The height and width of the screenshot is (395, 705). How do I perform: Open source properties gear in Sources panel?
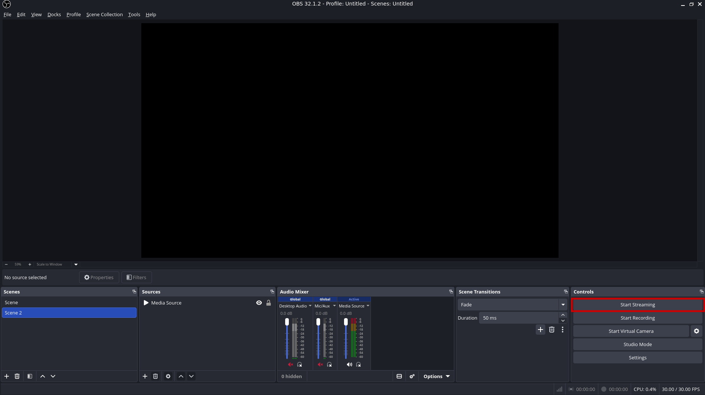tap(168, 376)
